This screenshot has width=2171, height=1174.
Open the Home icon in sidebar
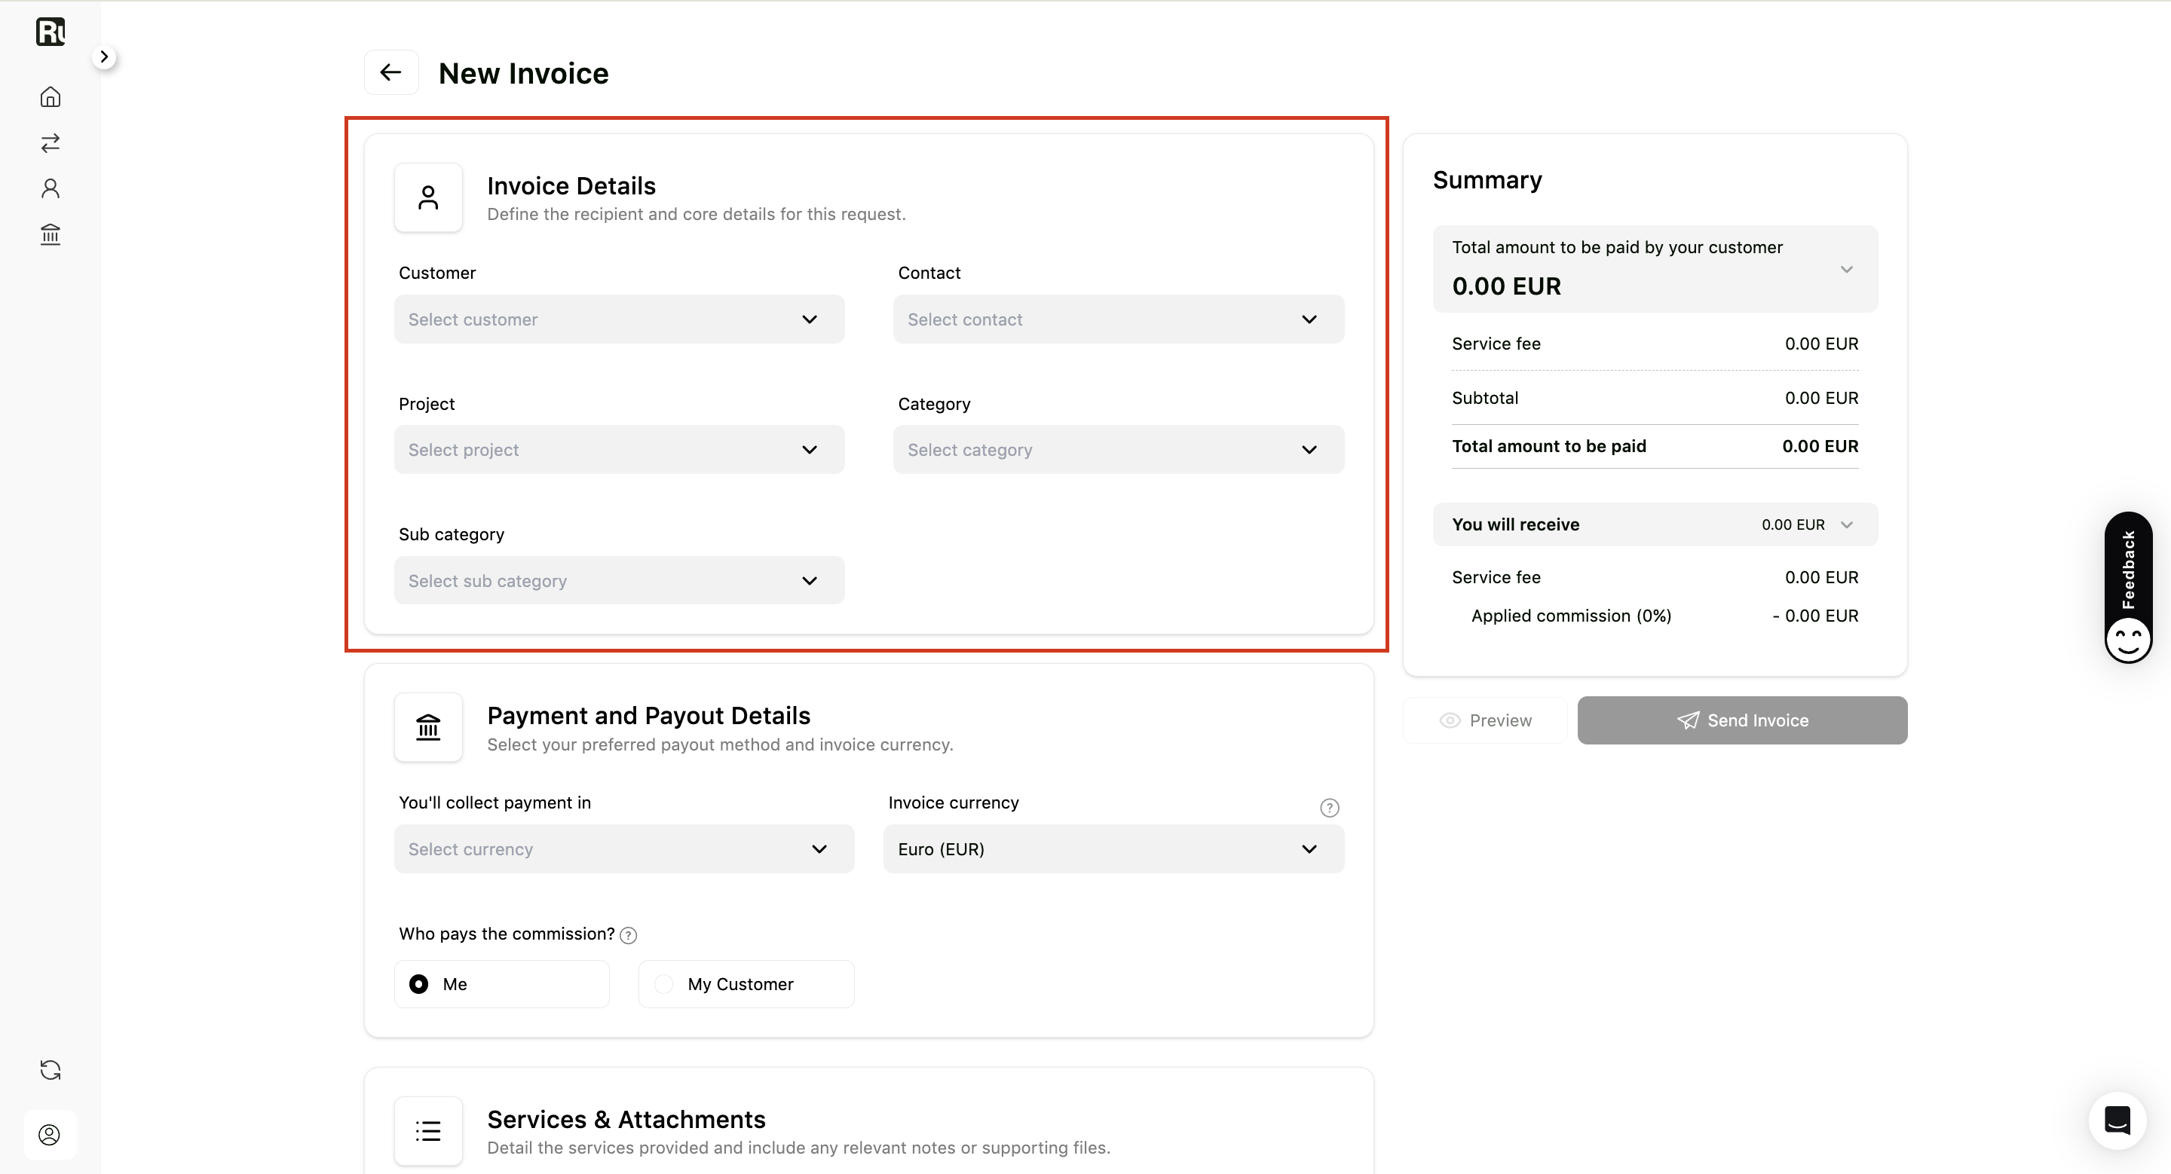click(51, 97)
